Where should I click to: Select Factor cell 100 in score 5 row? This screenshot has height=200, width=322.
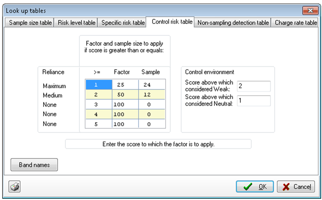125,124
